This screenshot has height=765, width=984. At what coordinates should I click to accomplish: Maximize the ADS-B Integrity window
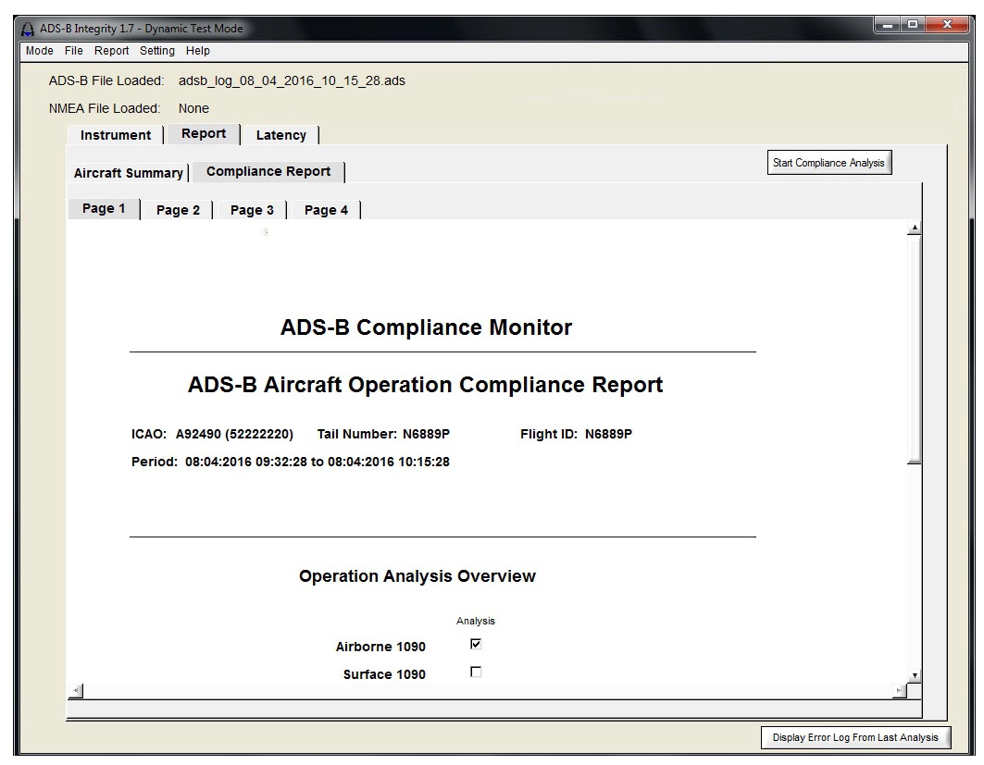tap(913, 25)
